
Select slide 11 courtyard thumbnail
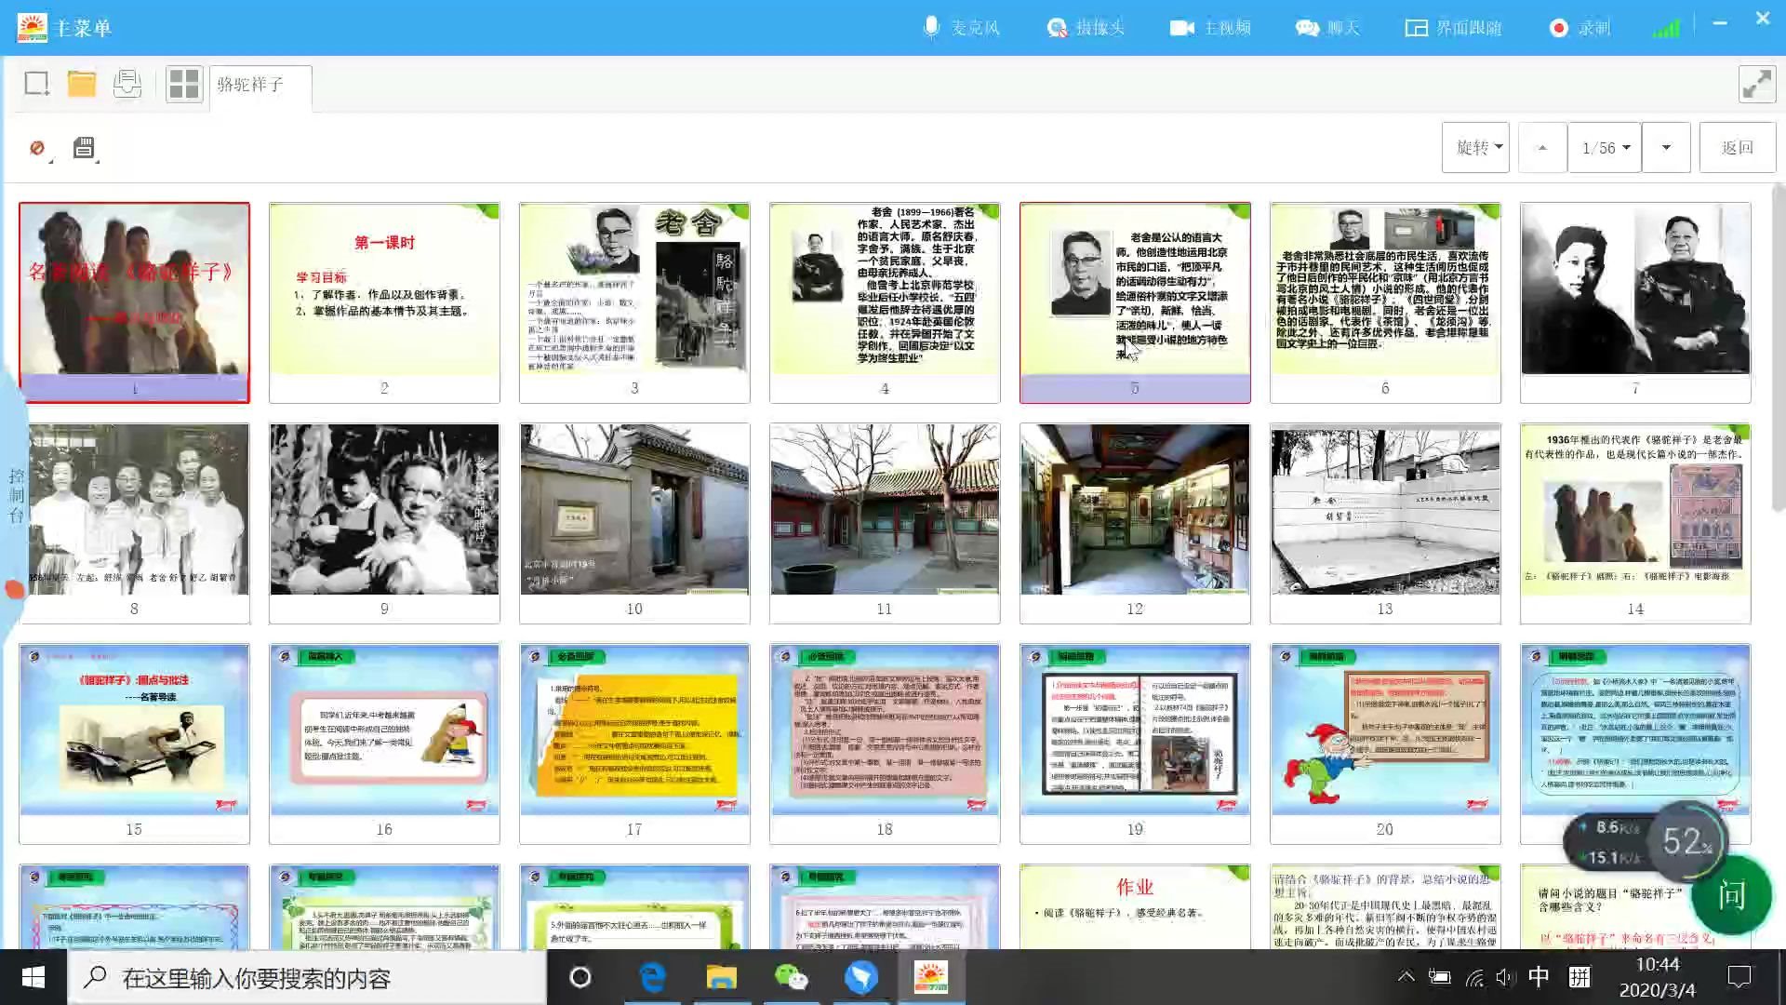tap(885, 523)
